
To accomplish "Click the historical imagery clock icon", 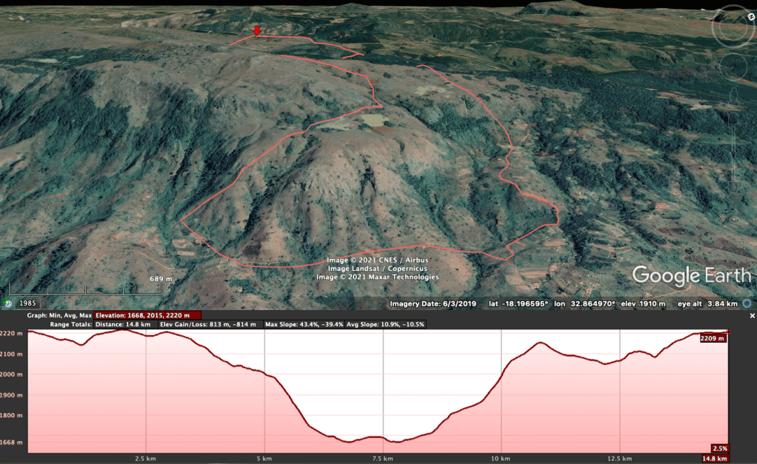I will pos(8,303).
